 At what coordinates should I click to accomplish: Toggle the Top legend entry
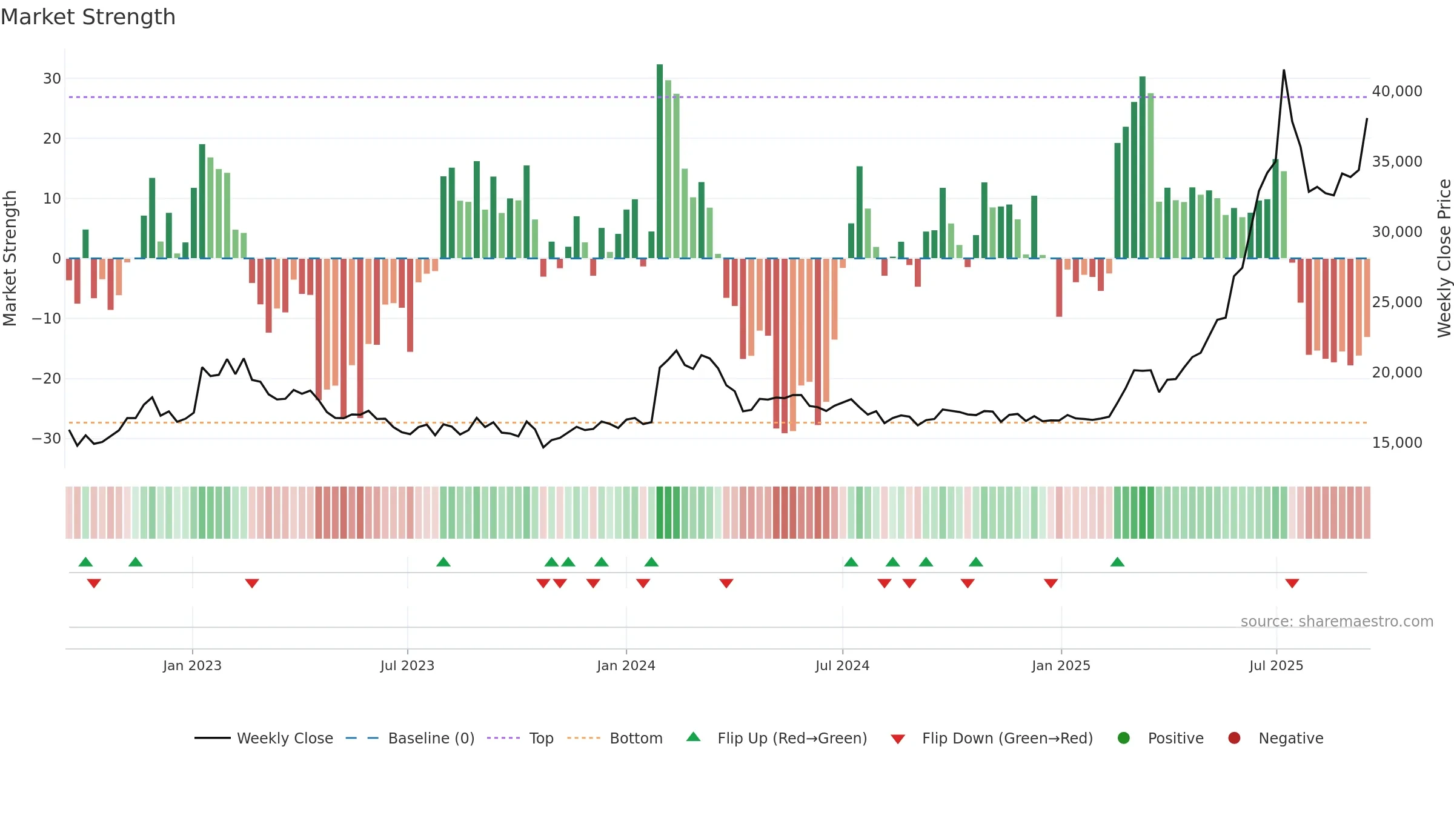coord(520,738)
